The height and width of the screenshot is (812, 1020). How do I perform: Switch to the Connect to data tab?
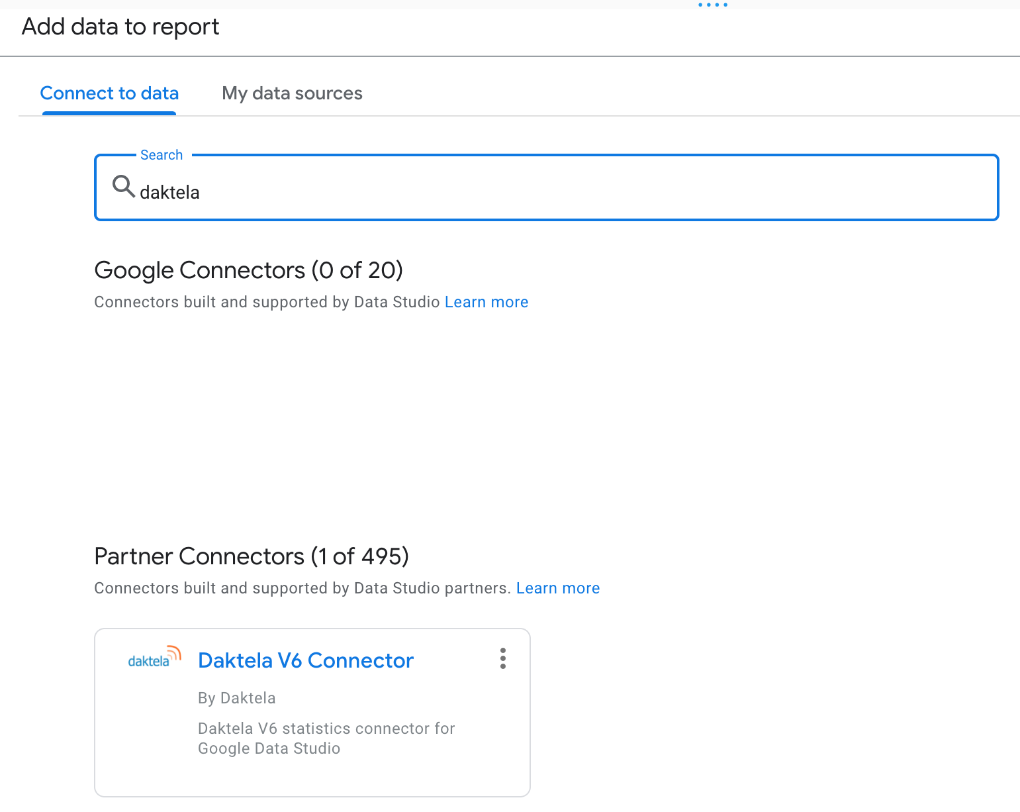[109, 93]
